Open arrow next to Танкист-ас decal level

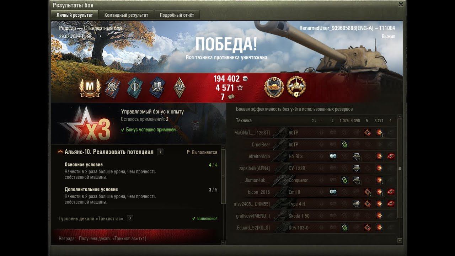130,218
